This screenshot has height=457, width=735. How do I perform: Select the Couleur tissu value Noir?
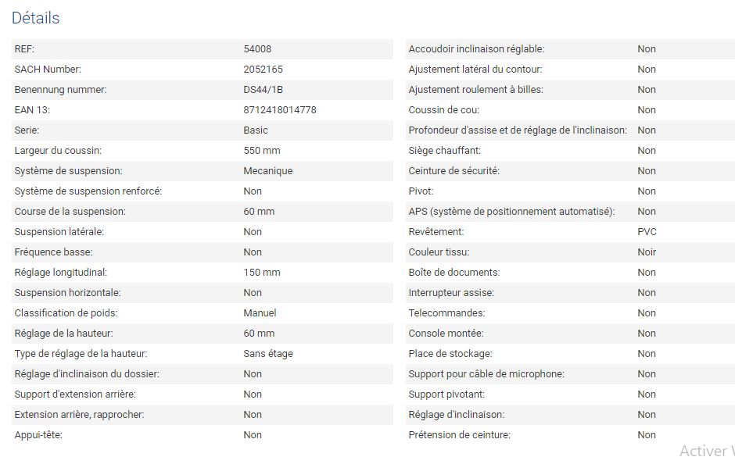coord(647,252)
